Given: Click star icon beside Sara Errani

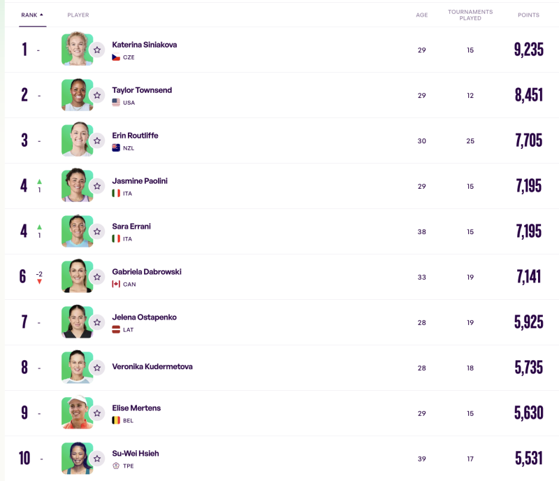Looking at the screenshot, I should tap(97, 231).
